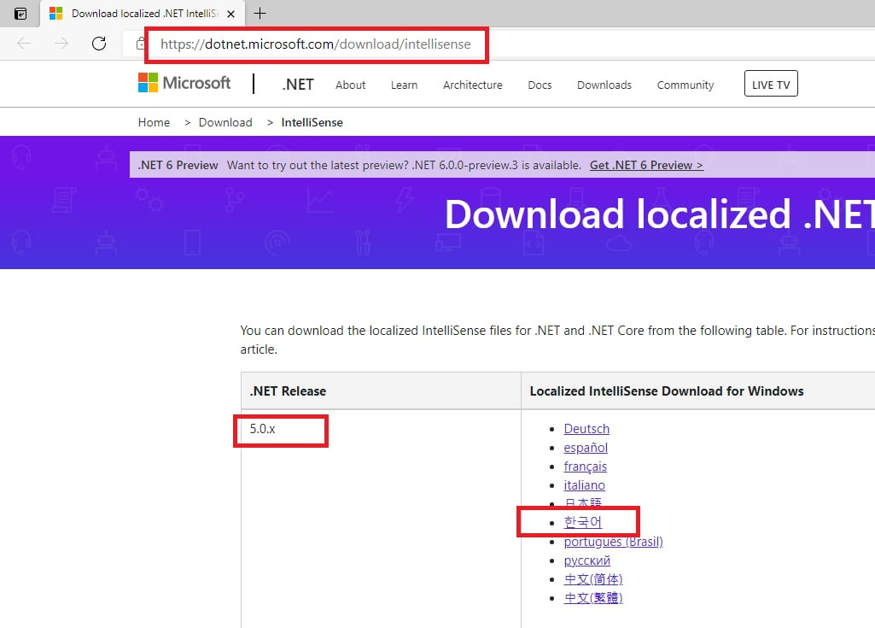Close the Download localized .NET tab

click(231, 14)
